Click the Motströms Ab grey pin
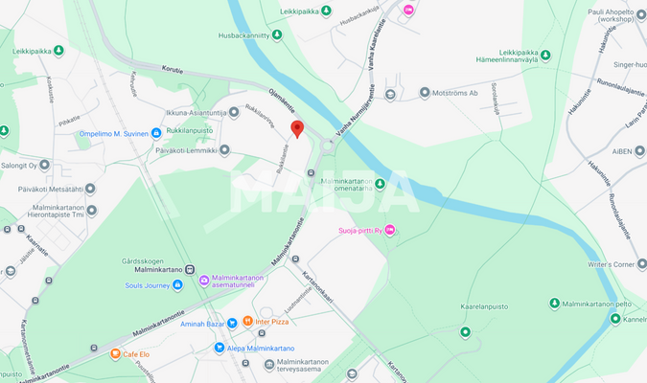The width and height of the screenshot is (647, 383). click(425, 92)
